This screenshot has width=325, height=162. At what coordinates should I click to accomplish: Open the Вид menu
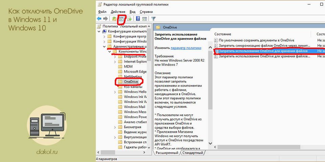132,12
